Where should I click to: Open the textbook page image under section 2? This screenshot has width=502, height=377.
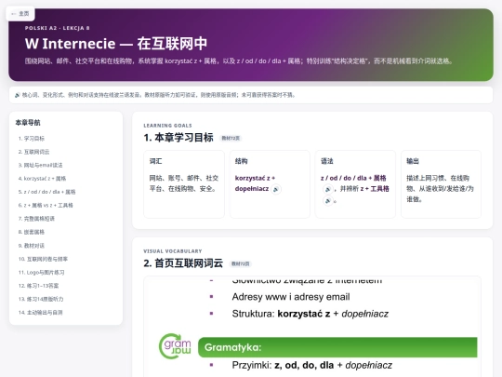click(312, 327)
